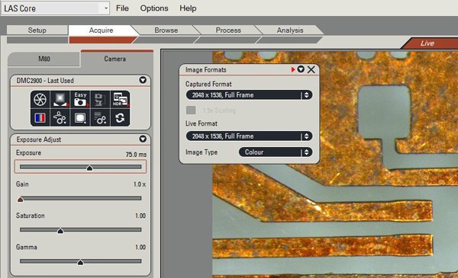This screenshot has width=458, height=278.
Task: Click the brightness shading histogram icon
Action: (x=60, y=99)
